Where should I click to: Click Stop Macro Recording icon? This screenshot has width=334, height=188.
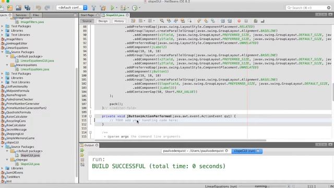(x=246, y=21)
